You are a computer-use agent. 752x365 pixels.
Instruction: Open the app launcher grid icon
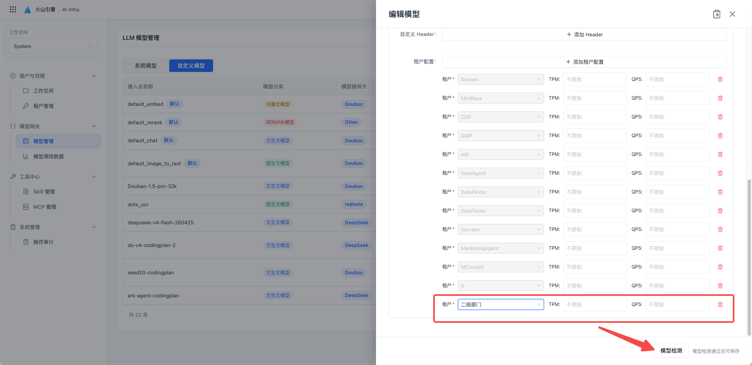13,9
